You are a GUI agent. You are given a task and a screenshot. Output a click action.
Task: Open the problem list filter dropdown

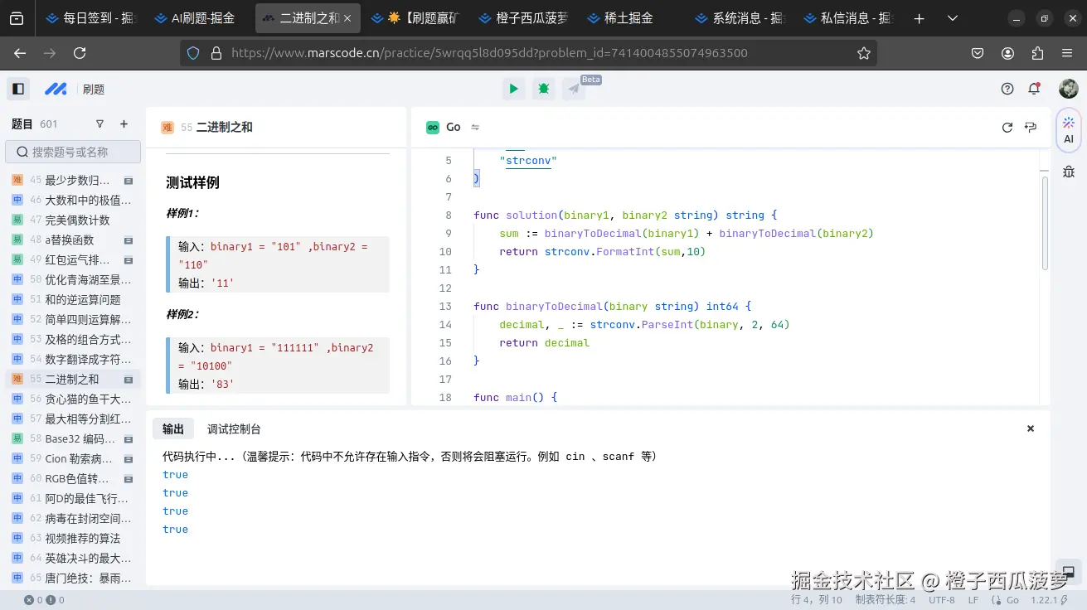point(99,123)
